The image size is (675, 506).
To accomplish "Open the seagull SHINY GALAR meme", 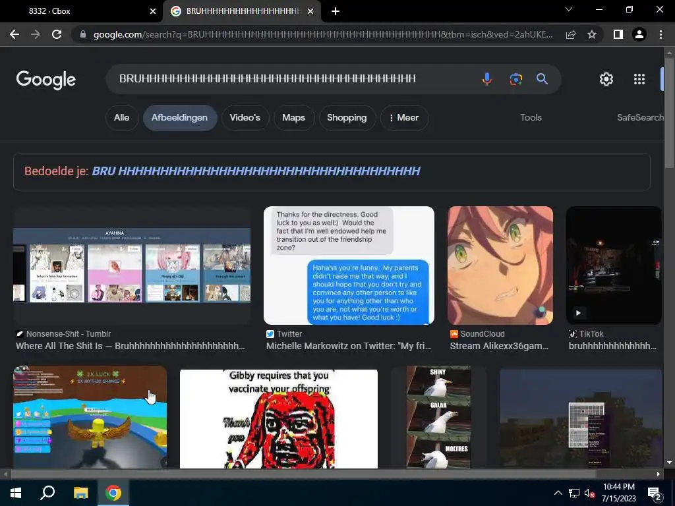I will (438, 417).
